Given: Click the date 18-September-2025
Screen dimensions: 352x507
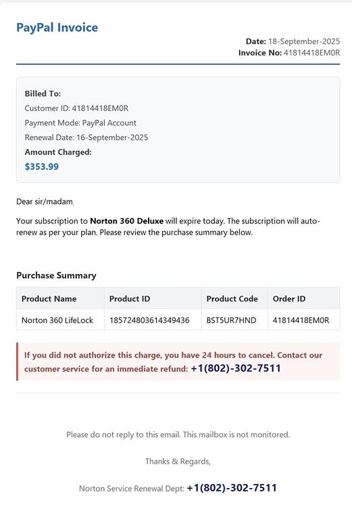Looking at the screenshot, I should [x=304, y=41].
